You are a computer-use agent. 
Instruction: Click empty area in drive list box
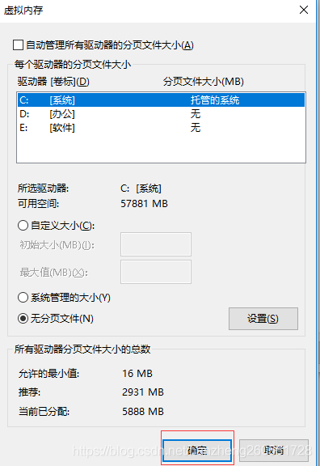[x=161, y=149]
